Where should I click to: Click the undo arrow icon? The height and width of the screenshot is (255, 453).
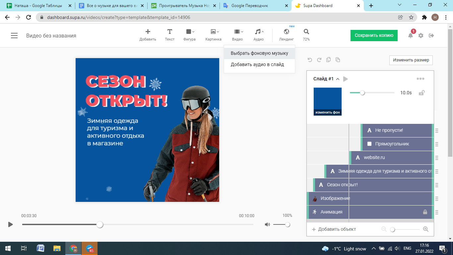(310, 60)
